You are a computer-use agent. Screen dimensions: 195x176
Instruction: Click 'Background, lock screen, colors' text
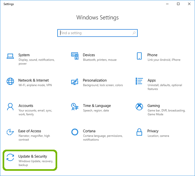tap(103, 85)
